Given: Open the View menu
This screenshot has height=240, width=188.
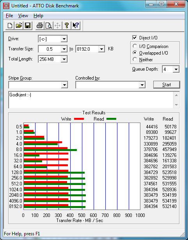Looking at the screenshot, I should (x=23, y=16).
